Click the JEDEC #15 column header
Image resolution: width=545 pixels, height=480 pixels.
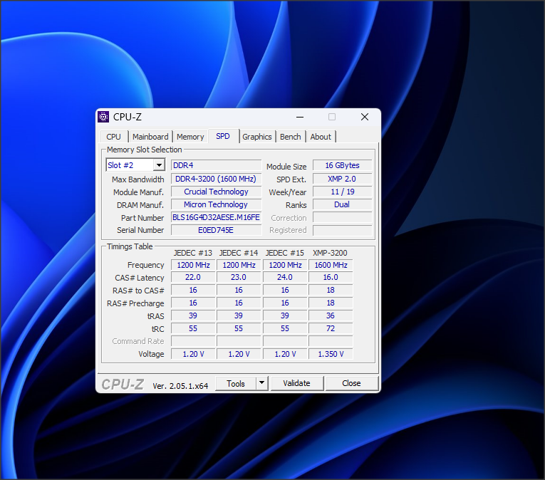pyautogui.click(x=285, y=253)
